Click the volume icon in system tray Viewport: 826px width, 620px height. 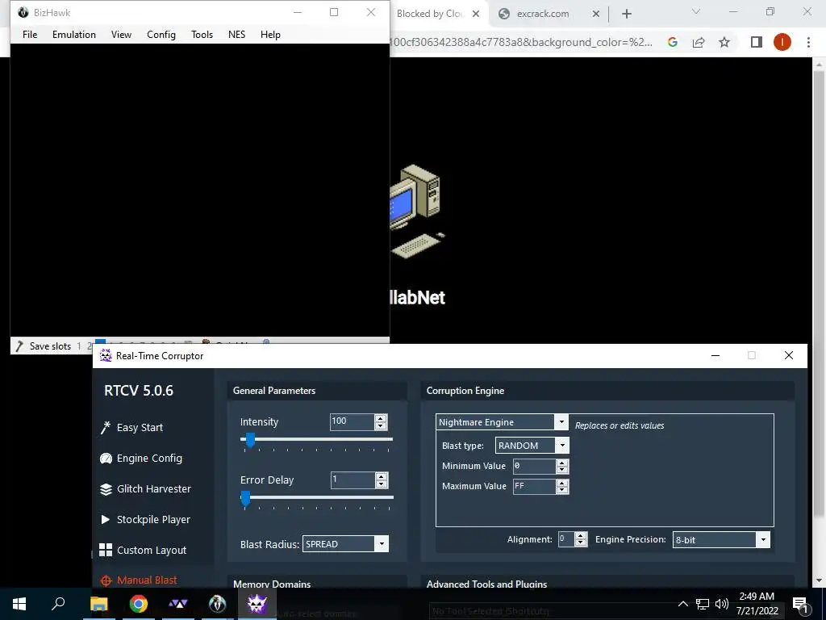tap(722, 604)
